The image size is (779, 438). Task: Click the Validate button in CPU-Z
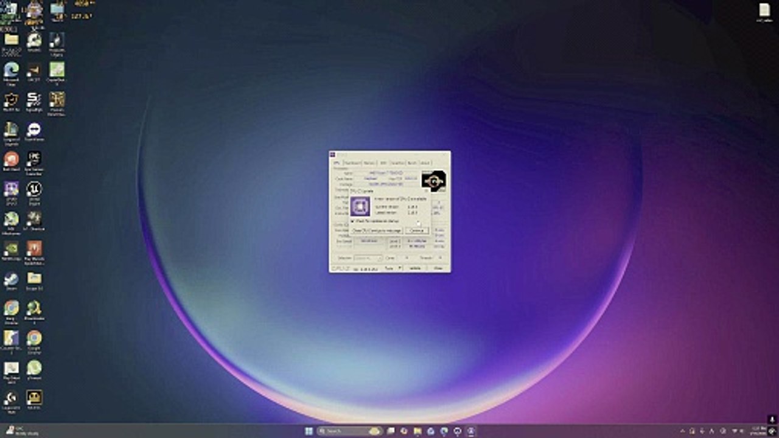click(x=416, y=268)
